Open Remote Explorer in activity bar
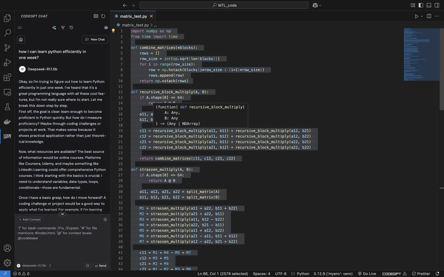This screenshot has width=444, height=277. point(7,92)
